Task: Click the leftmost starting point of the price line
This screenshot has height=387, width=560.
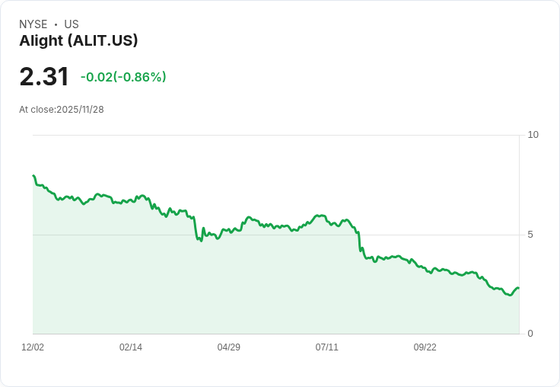Action: 33,176
